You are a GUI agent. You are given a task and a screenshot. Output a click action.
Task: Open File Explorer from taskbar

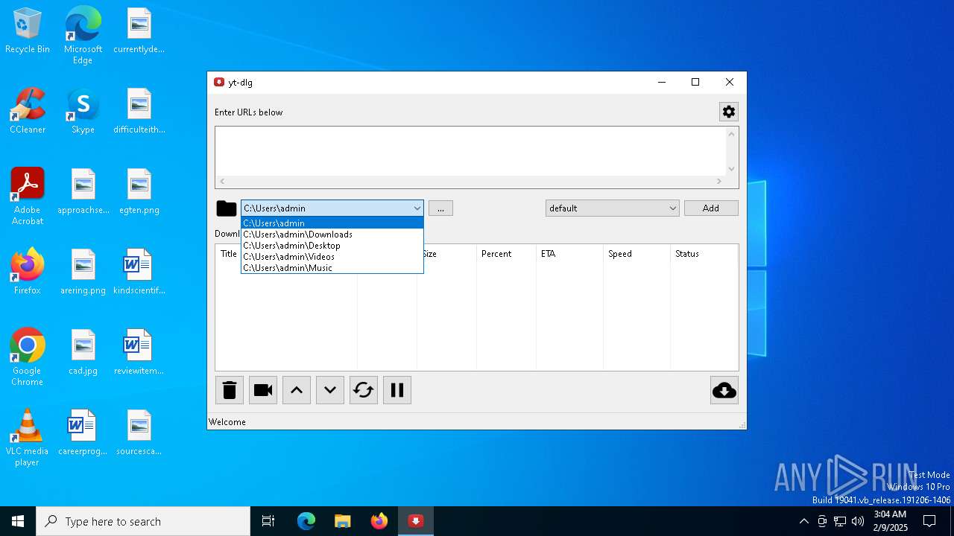(343, 521)
